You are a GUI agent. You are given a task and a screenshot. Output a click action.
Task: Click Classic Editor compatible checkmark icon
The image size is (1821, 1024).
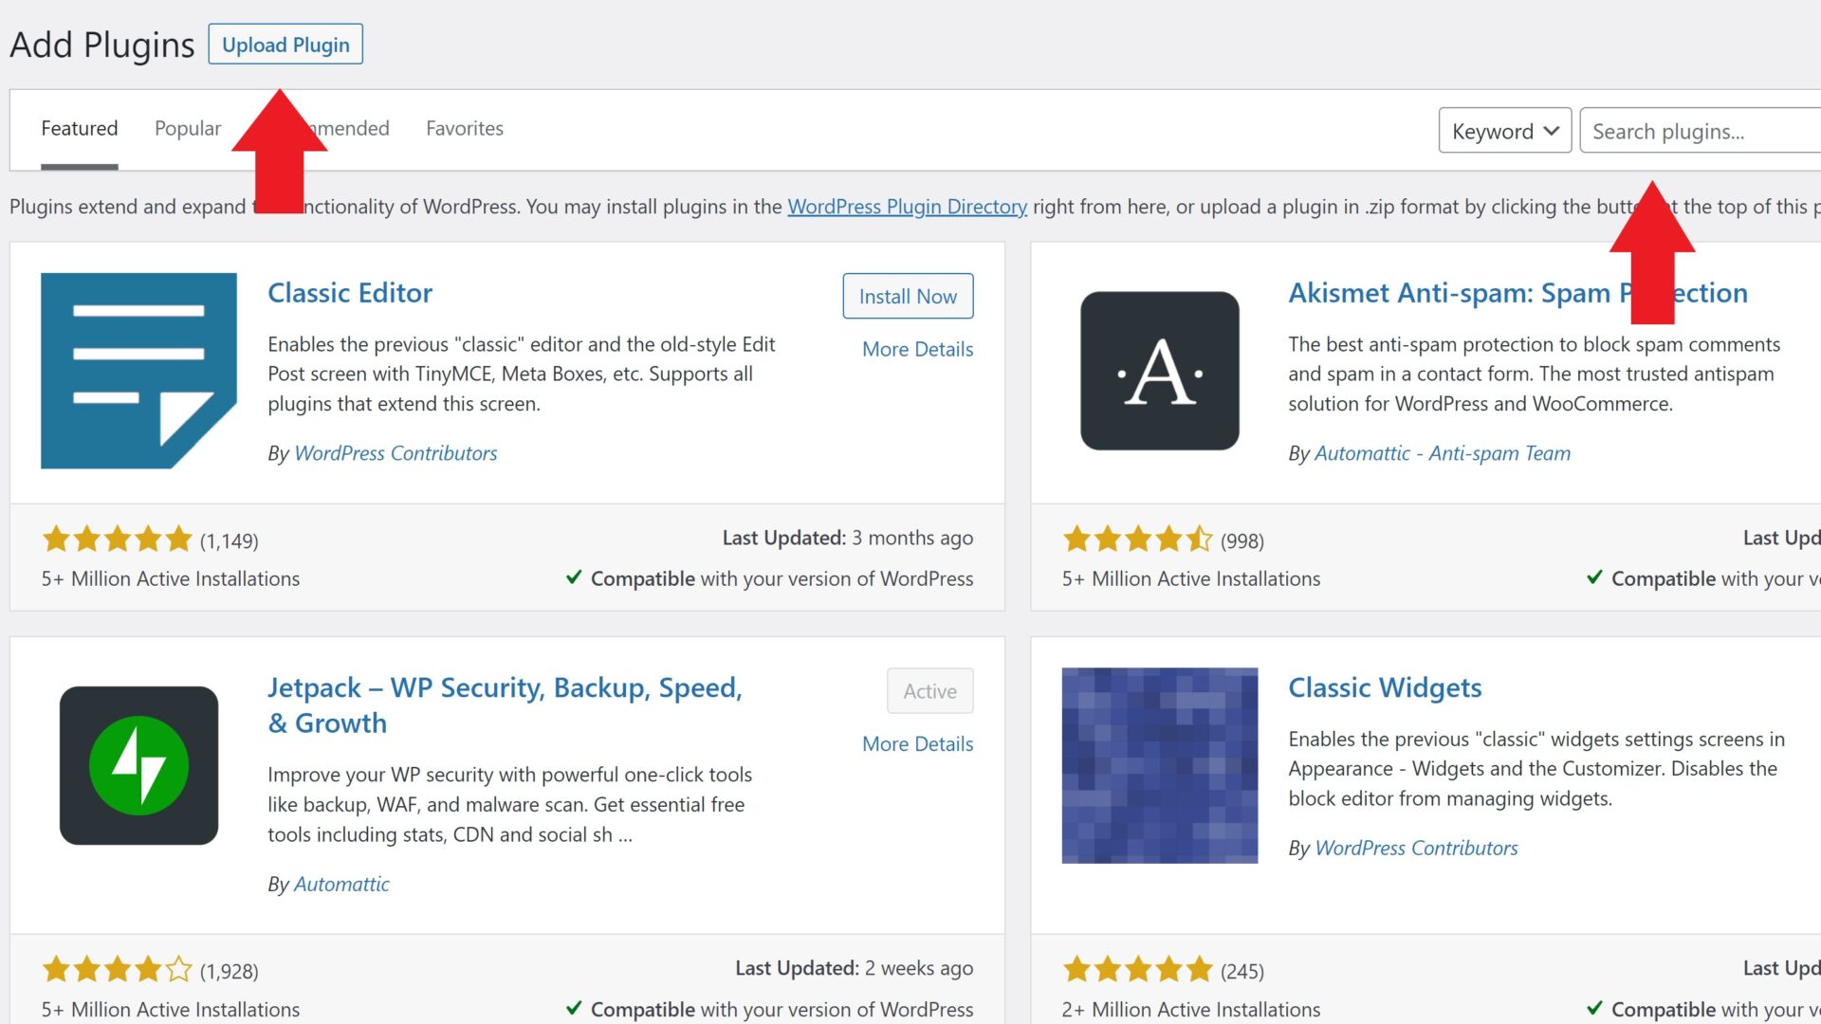click(x=574, y=577)
